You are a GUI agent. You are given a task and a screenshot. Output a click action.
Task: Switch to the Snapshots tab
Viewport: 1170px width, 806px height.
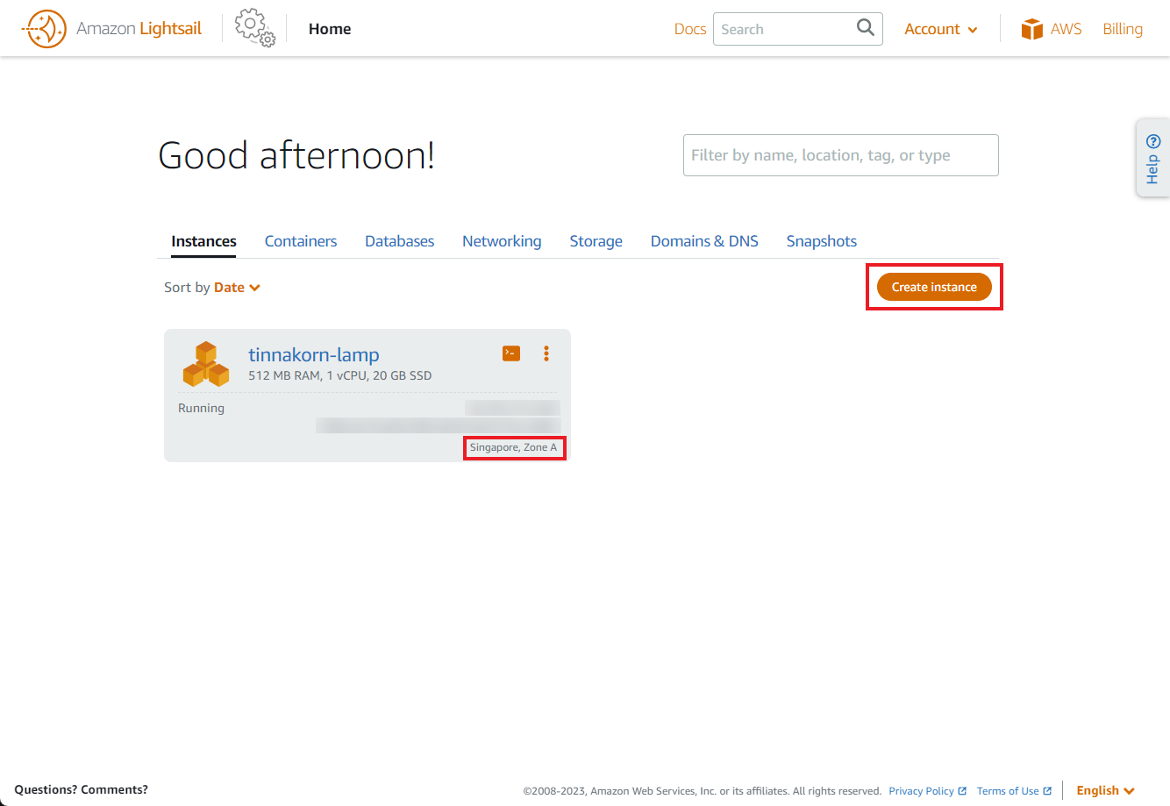[821, 241]
